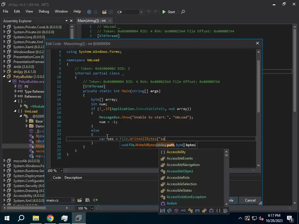
Task: Click the Open file folder icon in toolbar
Action: [104, 12]
